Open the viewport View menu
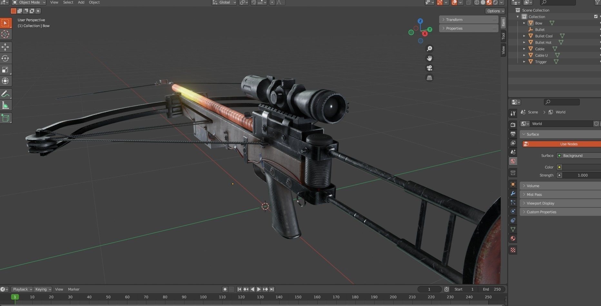The image size is (601, 306). click(x=54, y=2)
